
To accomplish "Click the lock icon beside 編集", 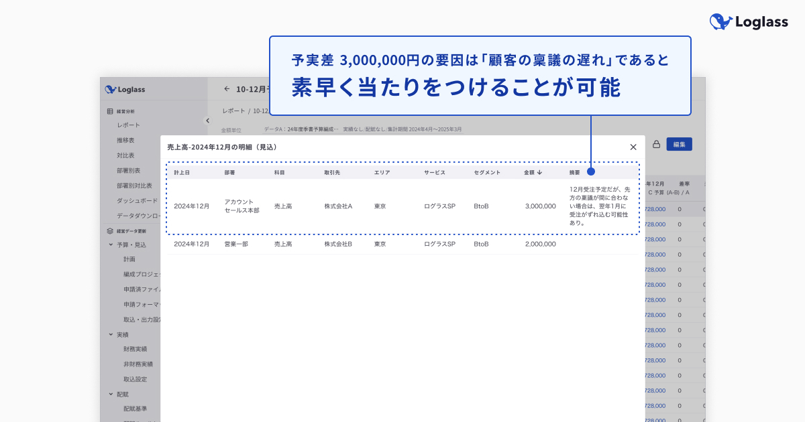I will [x=656, y=144].
